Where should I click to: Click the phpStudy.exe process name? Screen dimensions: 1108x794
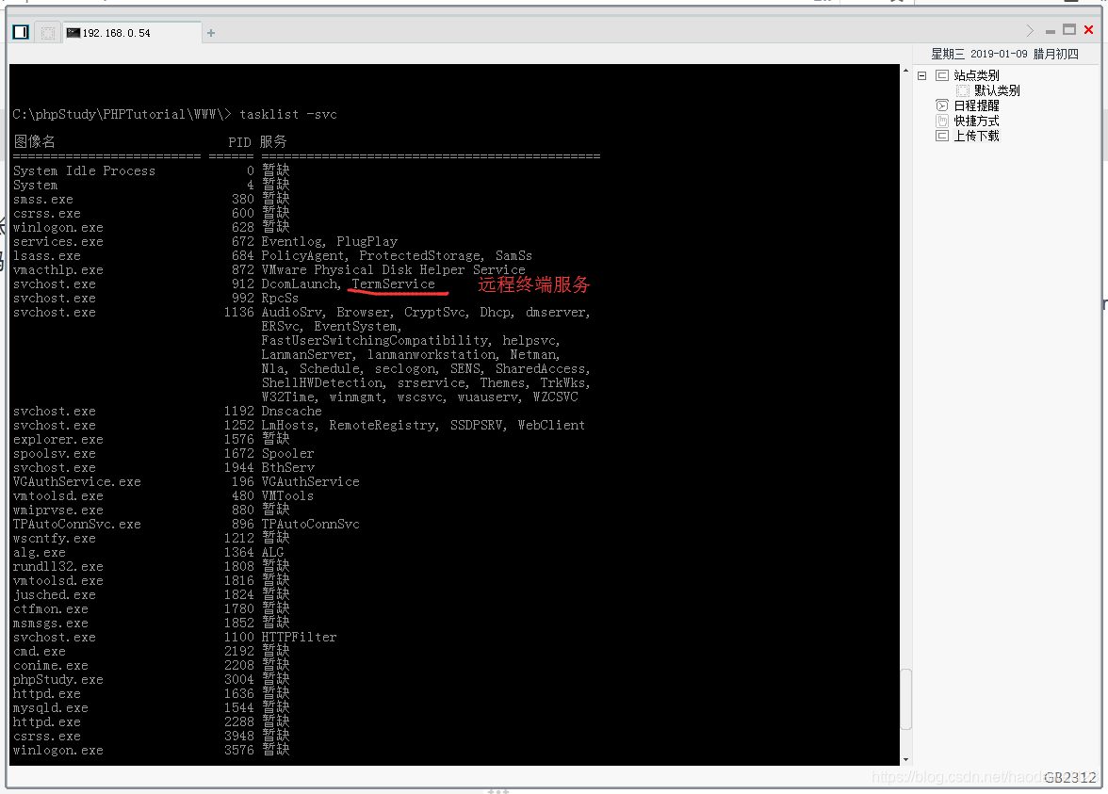pos(58,680)
